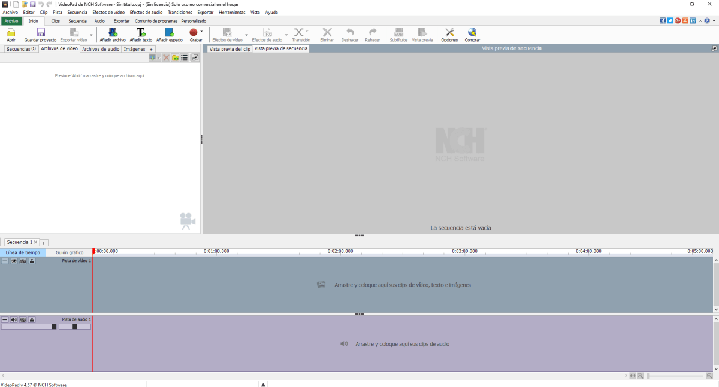Click timeline ruler at 0:02:00.000

click(342, 251)
